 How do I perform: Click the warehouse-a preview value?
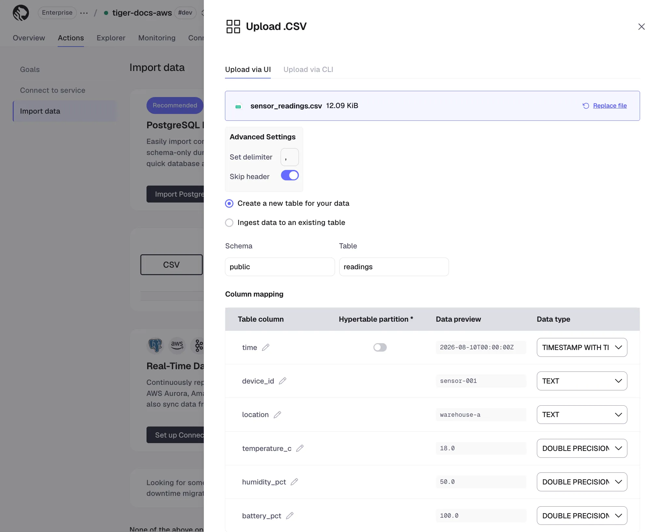pos(481,415)
